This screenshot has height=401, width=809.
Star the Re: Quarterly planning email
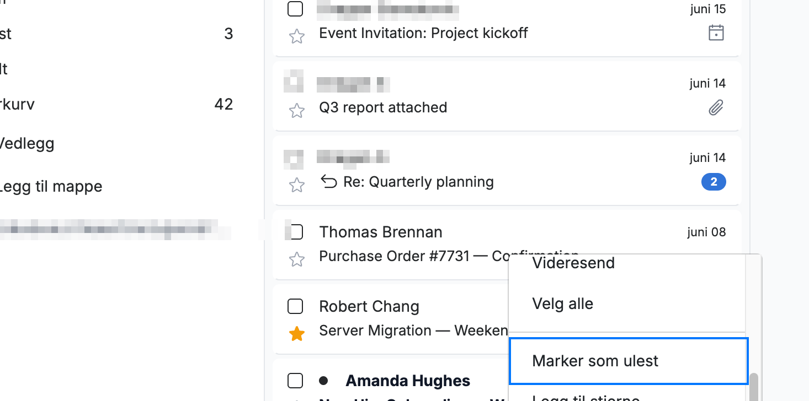[x=297, y=185]
